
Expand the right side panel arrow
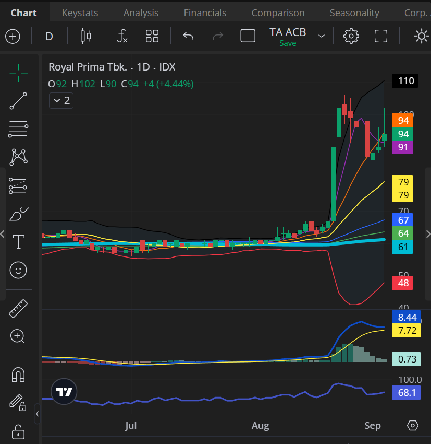[x=428, y=234]
